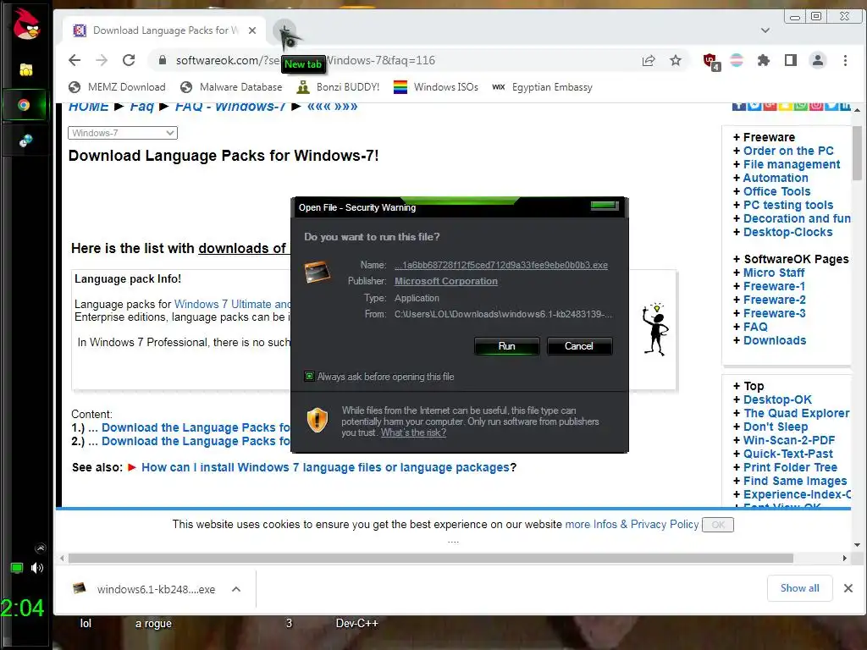Screen dimensions: 867x650
Task: Cancel the security warning dialog
Action: pos(579,346)
